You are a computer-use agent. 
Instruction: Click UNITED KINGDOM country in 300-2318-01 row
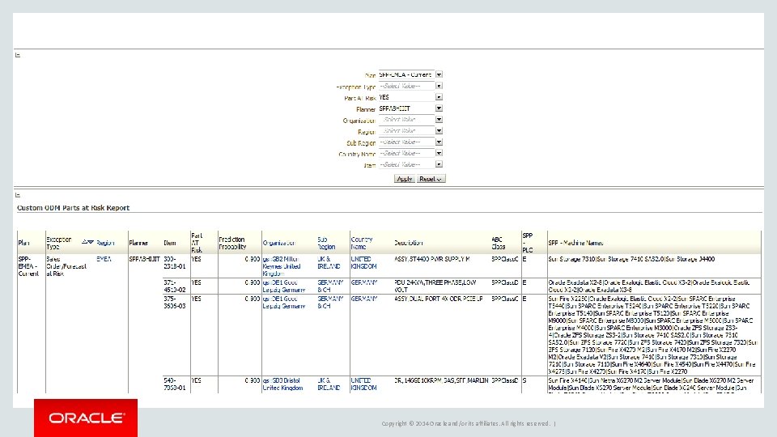(363, 262)
